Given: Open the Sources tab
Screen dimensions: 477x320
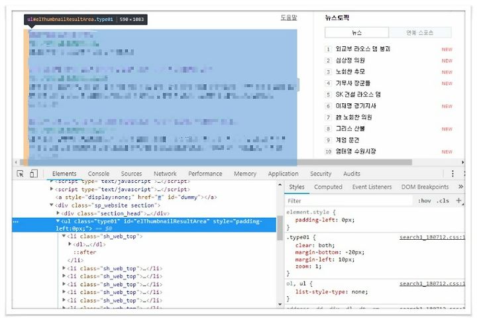Looking at the screenshot, I should 131,174.
